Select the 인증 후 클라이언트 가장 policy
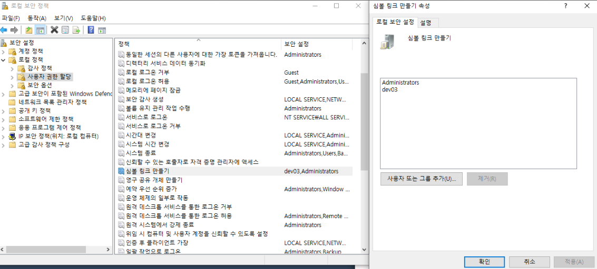The width and height of the screenshot is (597, 269). 234,242
